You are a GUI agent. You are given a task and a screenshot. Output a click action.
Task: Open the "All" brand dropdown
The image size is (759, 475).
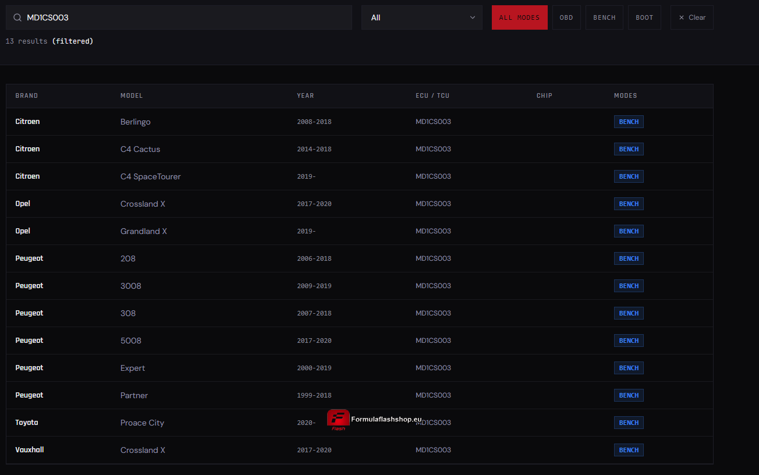422,17
